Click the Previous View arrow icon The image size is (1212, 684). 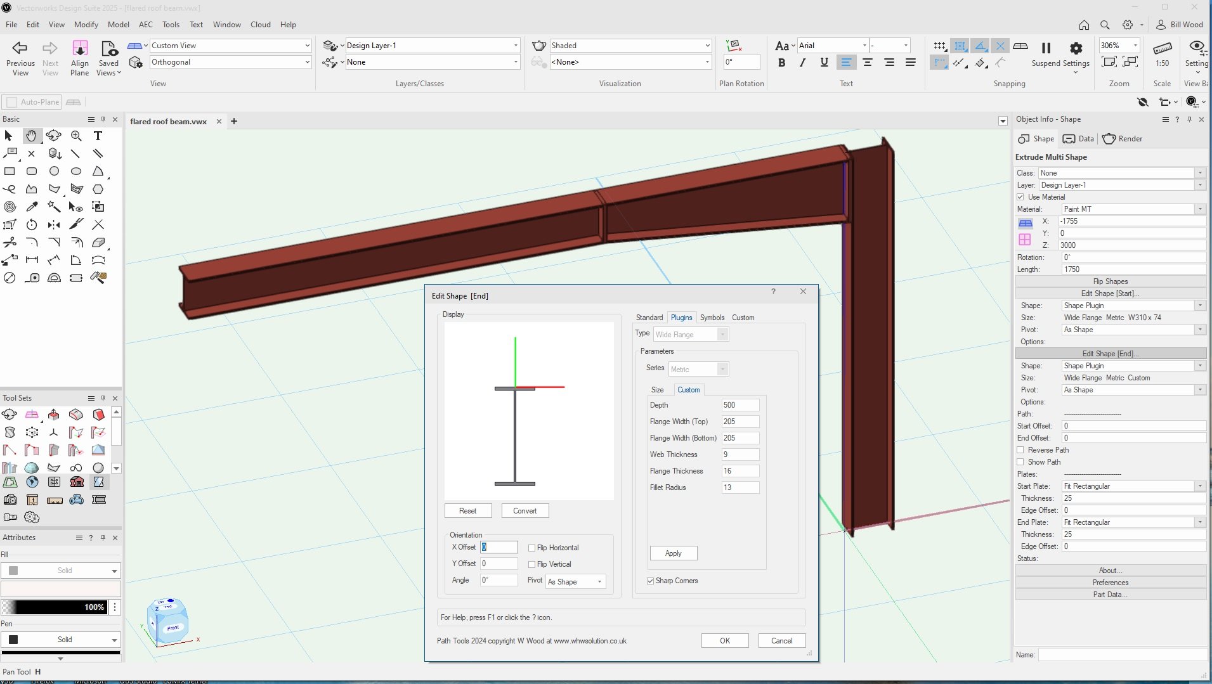tap(20, 48)
